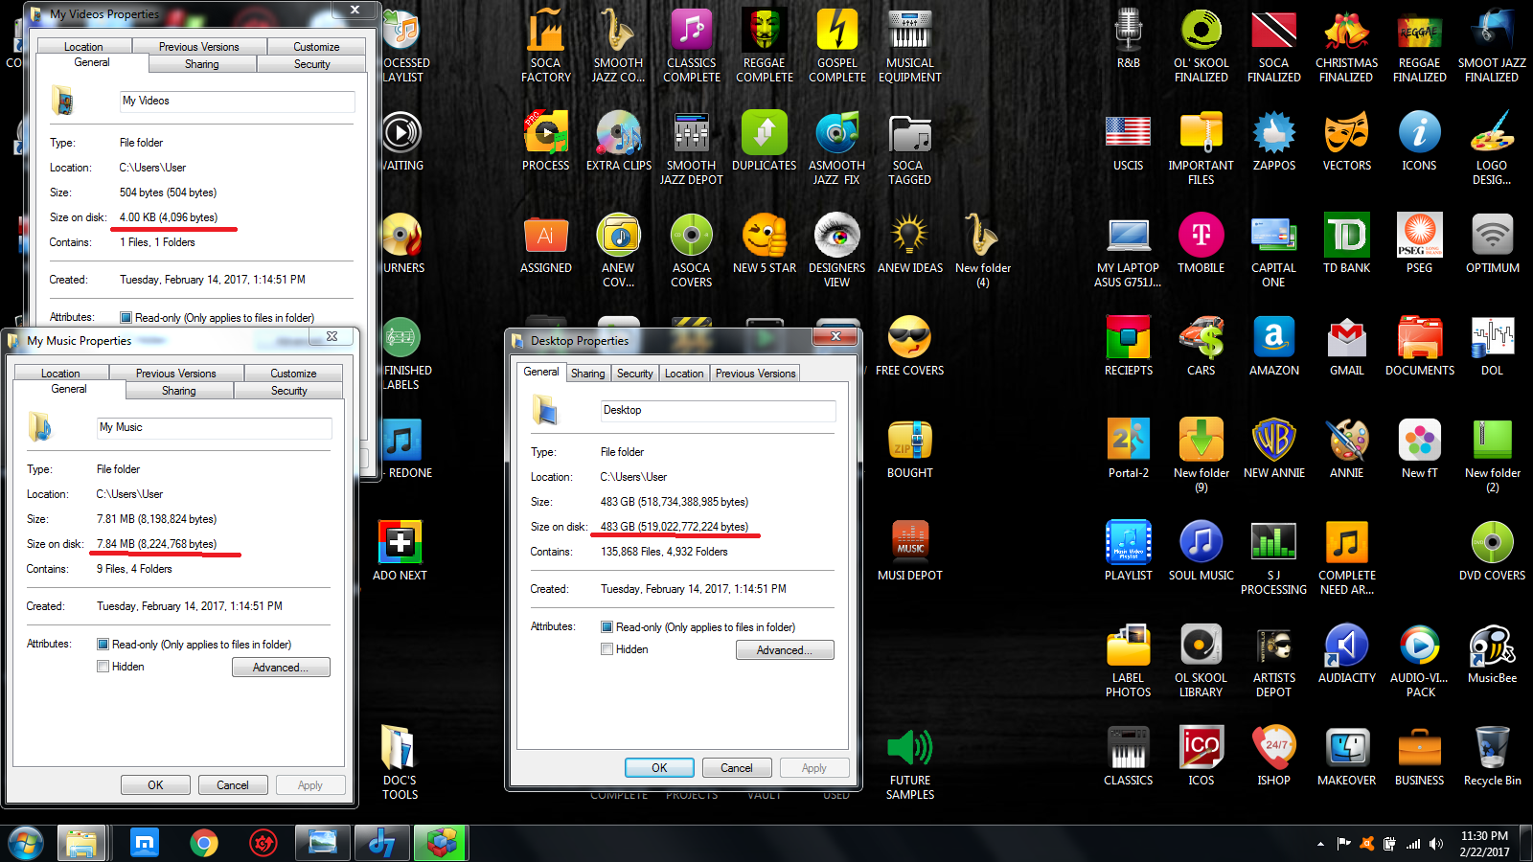Click Advanced button in Desktop Properties
Screen dimensions: 1533x862
(x=784, y=650)
